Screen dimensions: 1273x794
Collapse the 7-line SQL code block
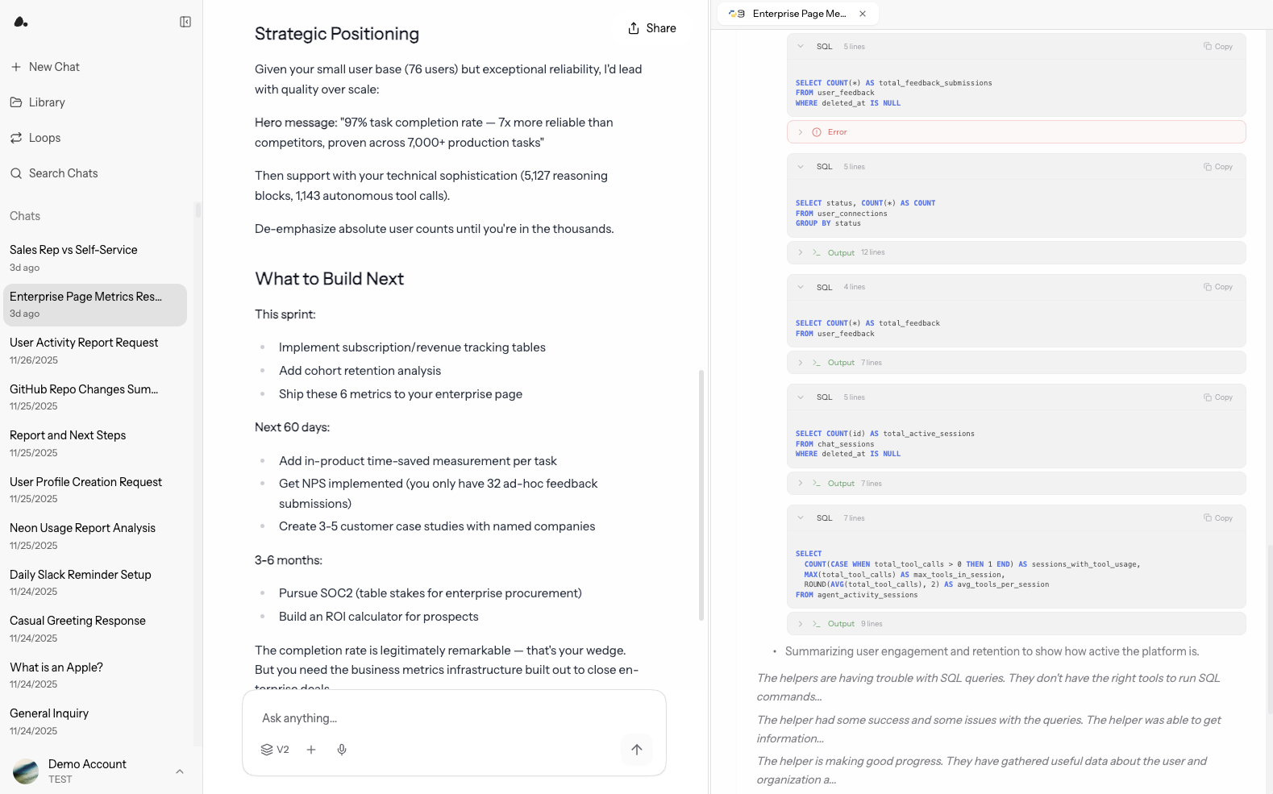[x=801, y=518]
